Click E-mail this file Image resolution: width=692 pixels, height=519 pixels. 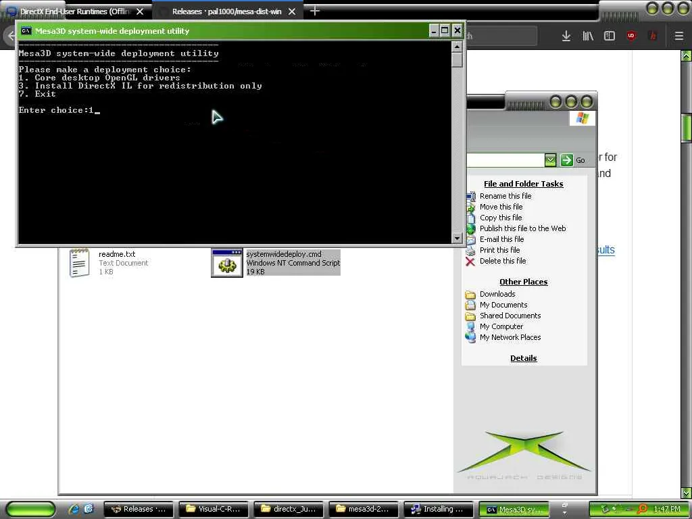[x=502, y=239]
